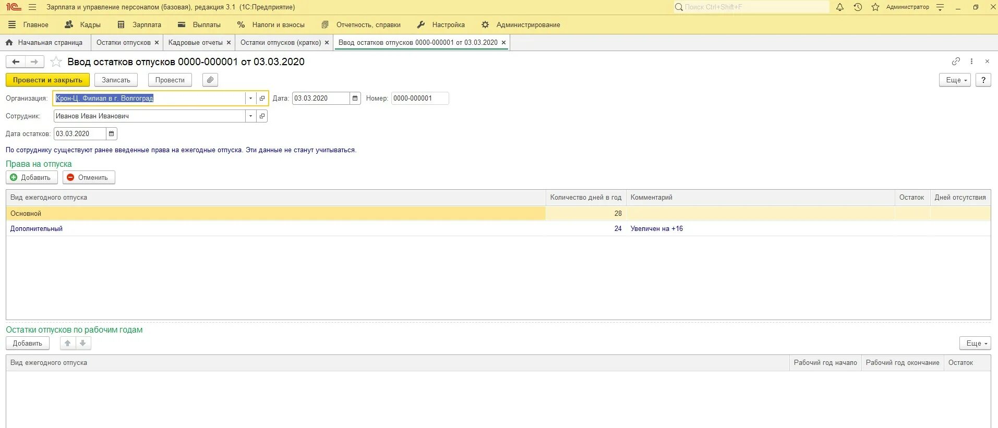Open the employee card via its open-form icon
The width and height of the screenshot is (998, 428).
pos(262,116)
